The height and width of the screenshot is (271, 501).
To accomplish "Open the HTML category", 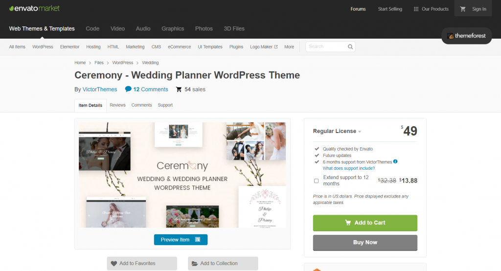I will (x=113, y=46).
